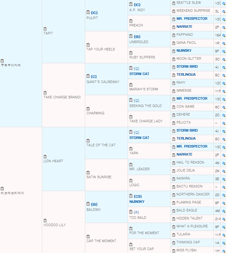The height and width of the screenshot is (253, 226).
Task: Click the clipboard icon above YARN
Action: (131, 149)
